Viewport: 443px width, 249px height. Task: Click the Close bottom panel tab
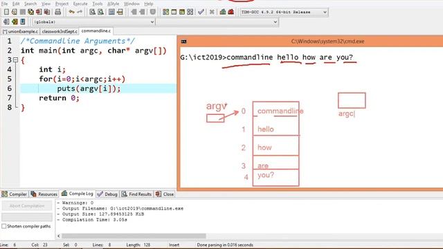(165, 194)
